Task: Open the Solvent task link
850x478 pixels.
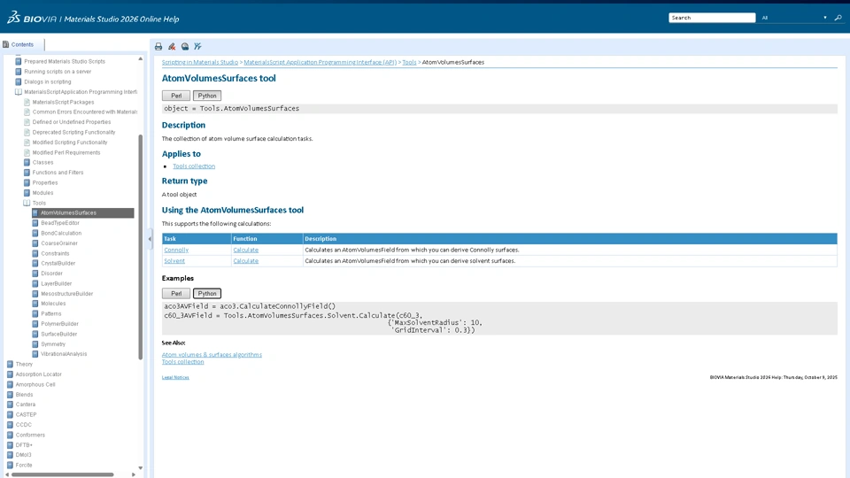Action: pos(174,260)
